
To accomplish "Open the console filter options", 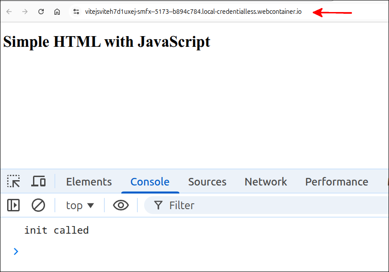I will coord(159,205).
